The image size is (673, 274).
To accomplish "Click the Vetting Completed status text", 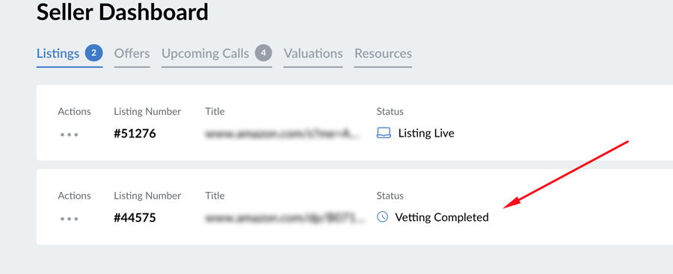I will [x=442, y=217].
